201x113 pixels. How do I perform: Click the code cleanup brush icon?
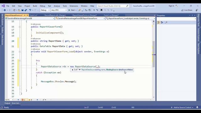click(x=44, y=100)
